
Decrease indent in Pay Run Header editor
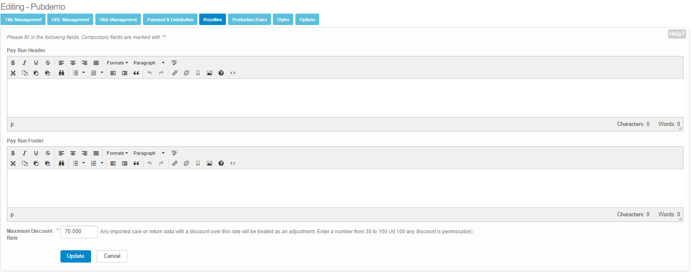[113, 73]
